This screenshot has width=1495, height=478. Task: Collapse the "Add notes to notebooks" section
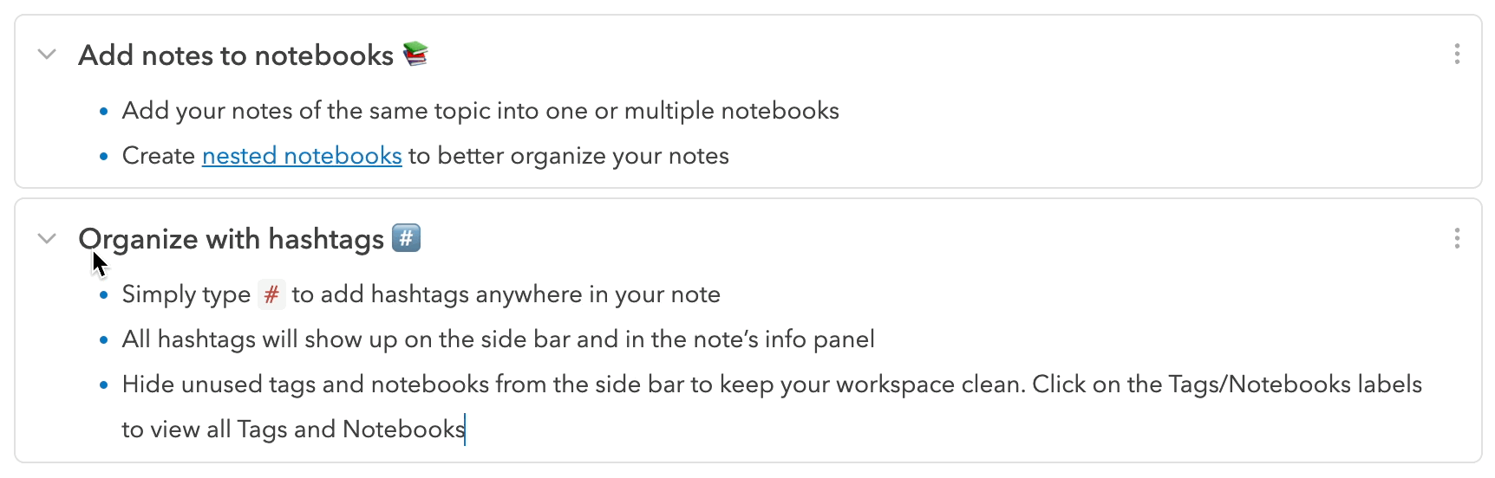pos(47,55)
